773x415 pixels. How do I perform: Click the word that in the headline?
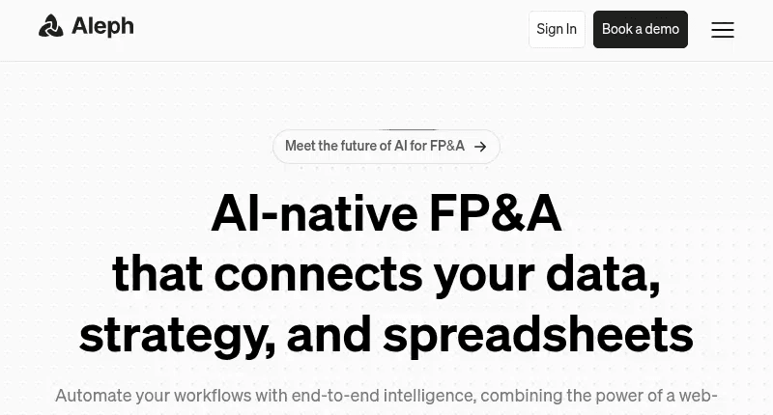tap(157, 274)
